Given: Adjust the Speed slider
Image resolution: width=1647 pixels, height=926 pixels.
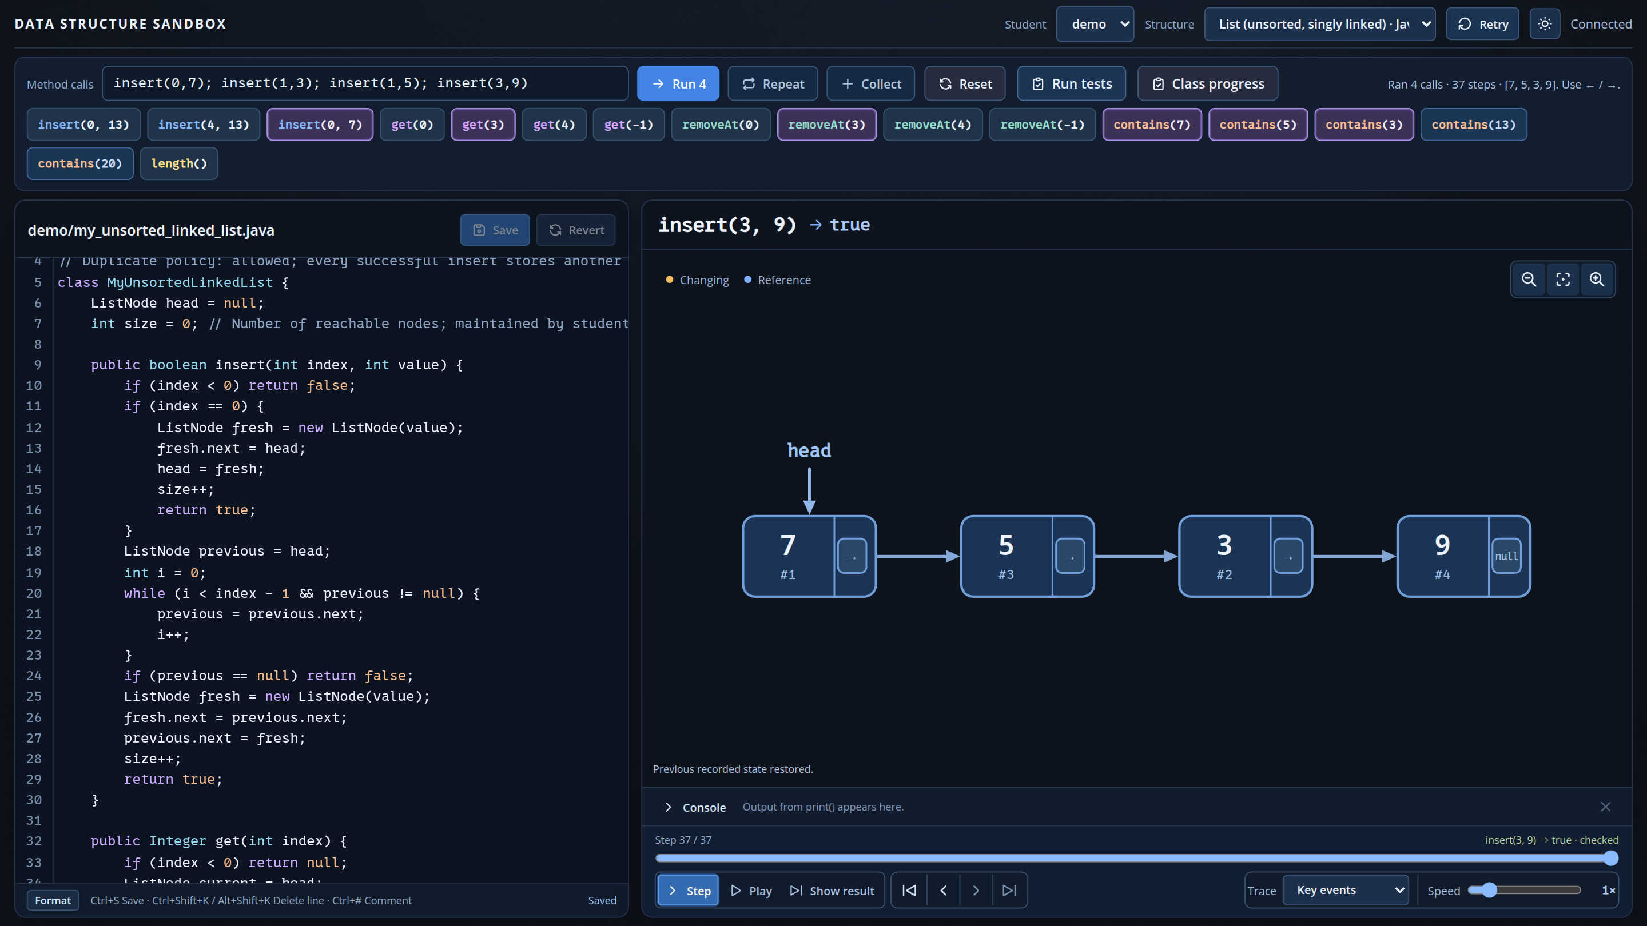Looking at the screenshot, I should click(x=1524, y=890).
